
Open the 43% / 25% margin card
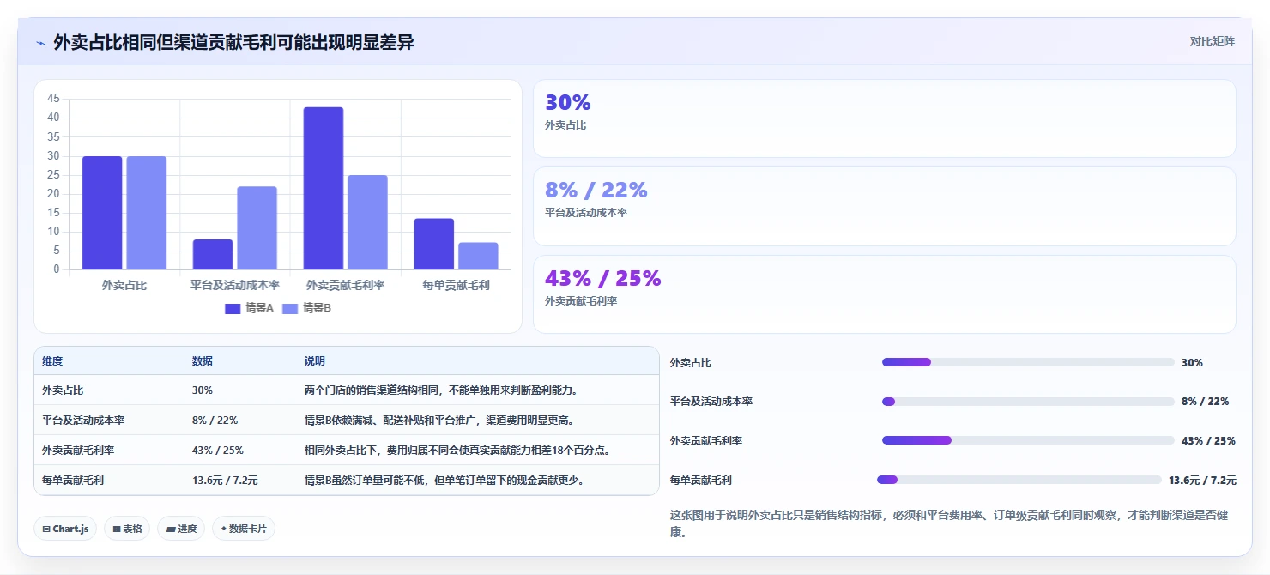pyautogui.click(x=885, y=294)
